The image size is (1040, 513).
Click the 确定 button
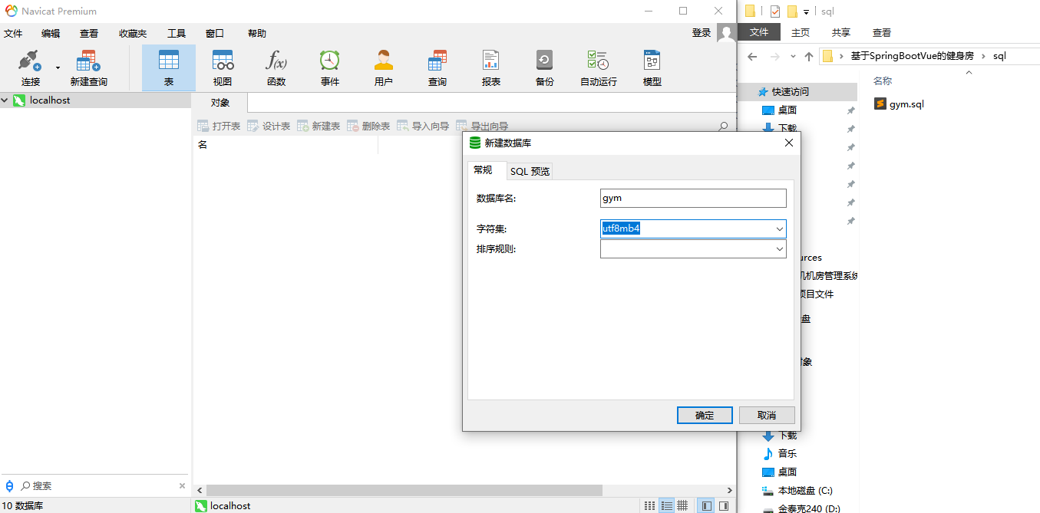(x=704, y=415)
